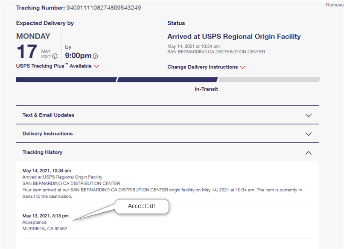The height and width of the screenshot is (249, 344).
Task: Open Change Delivery Instructions
Action: 203,67
